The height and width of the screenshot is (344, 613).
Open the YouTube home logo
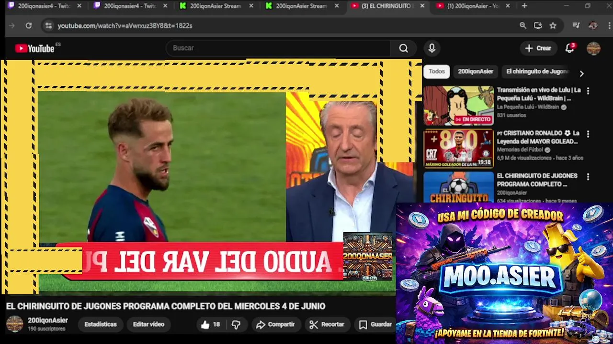point(34,48)
